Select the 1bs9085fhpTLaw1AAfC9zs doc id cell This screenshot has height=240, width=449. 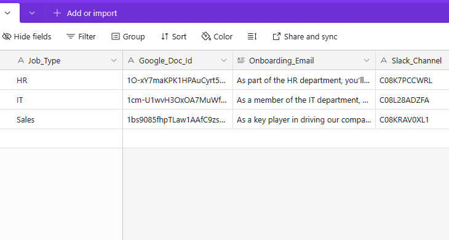178,119
